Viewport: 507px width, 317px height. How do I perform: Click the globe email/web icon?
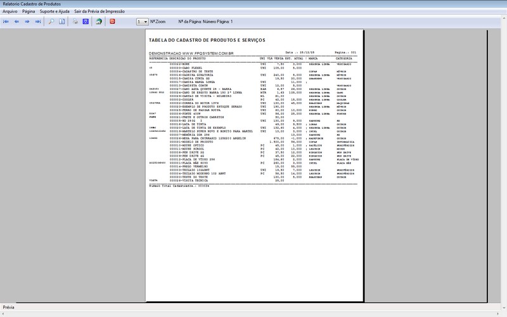pos(99,22)
